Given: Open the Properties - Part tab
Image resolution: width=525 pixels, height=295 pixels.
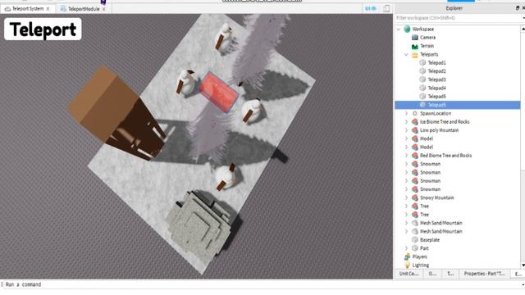Looking at the screenshot, I should [x=484, y=274].
